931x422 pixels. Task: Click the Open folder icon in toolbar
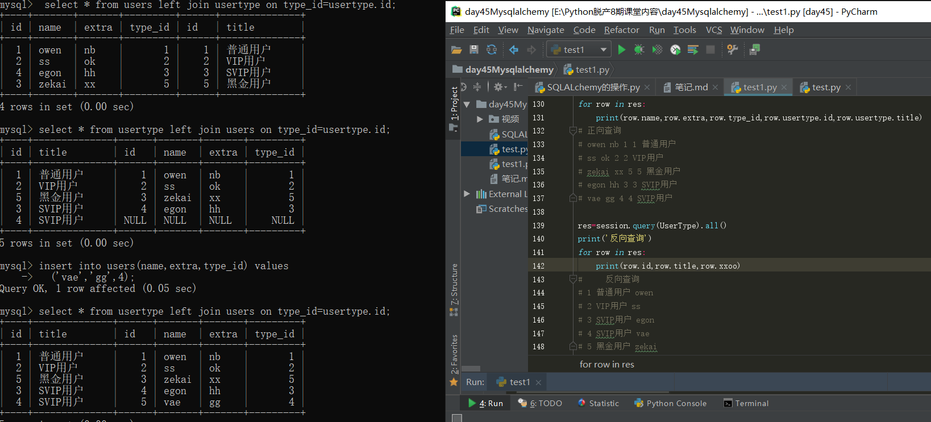click(x=456, y=50)
